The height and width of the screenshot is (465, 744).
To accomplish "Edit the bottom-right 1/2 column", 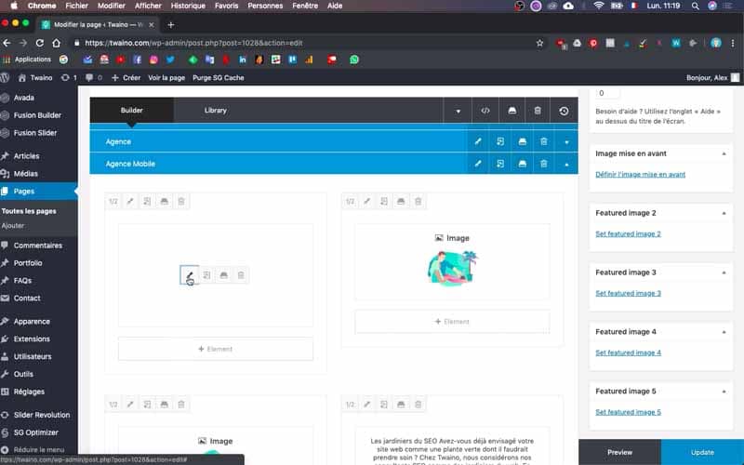I will pos(366,405).
